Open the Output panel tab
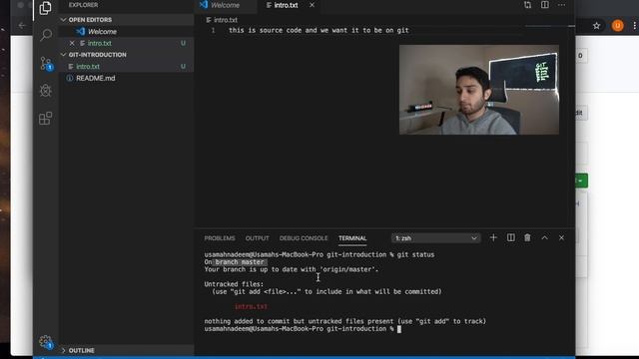The width and height of the screenshot is (639, 359). 258,238
